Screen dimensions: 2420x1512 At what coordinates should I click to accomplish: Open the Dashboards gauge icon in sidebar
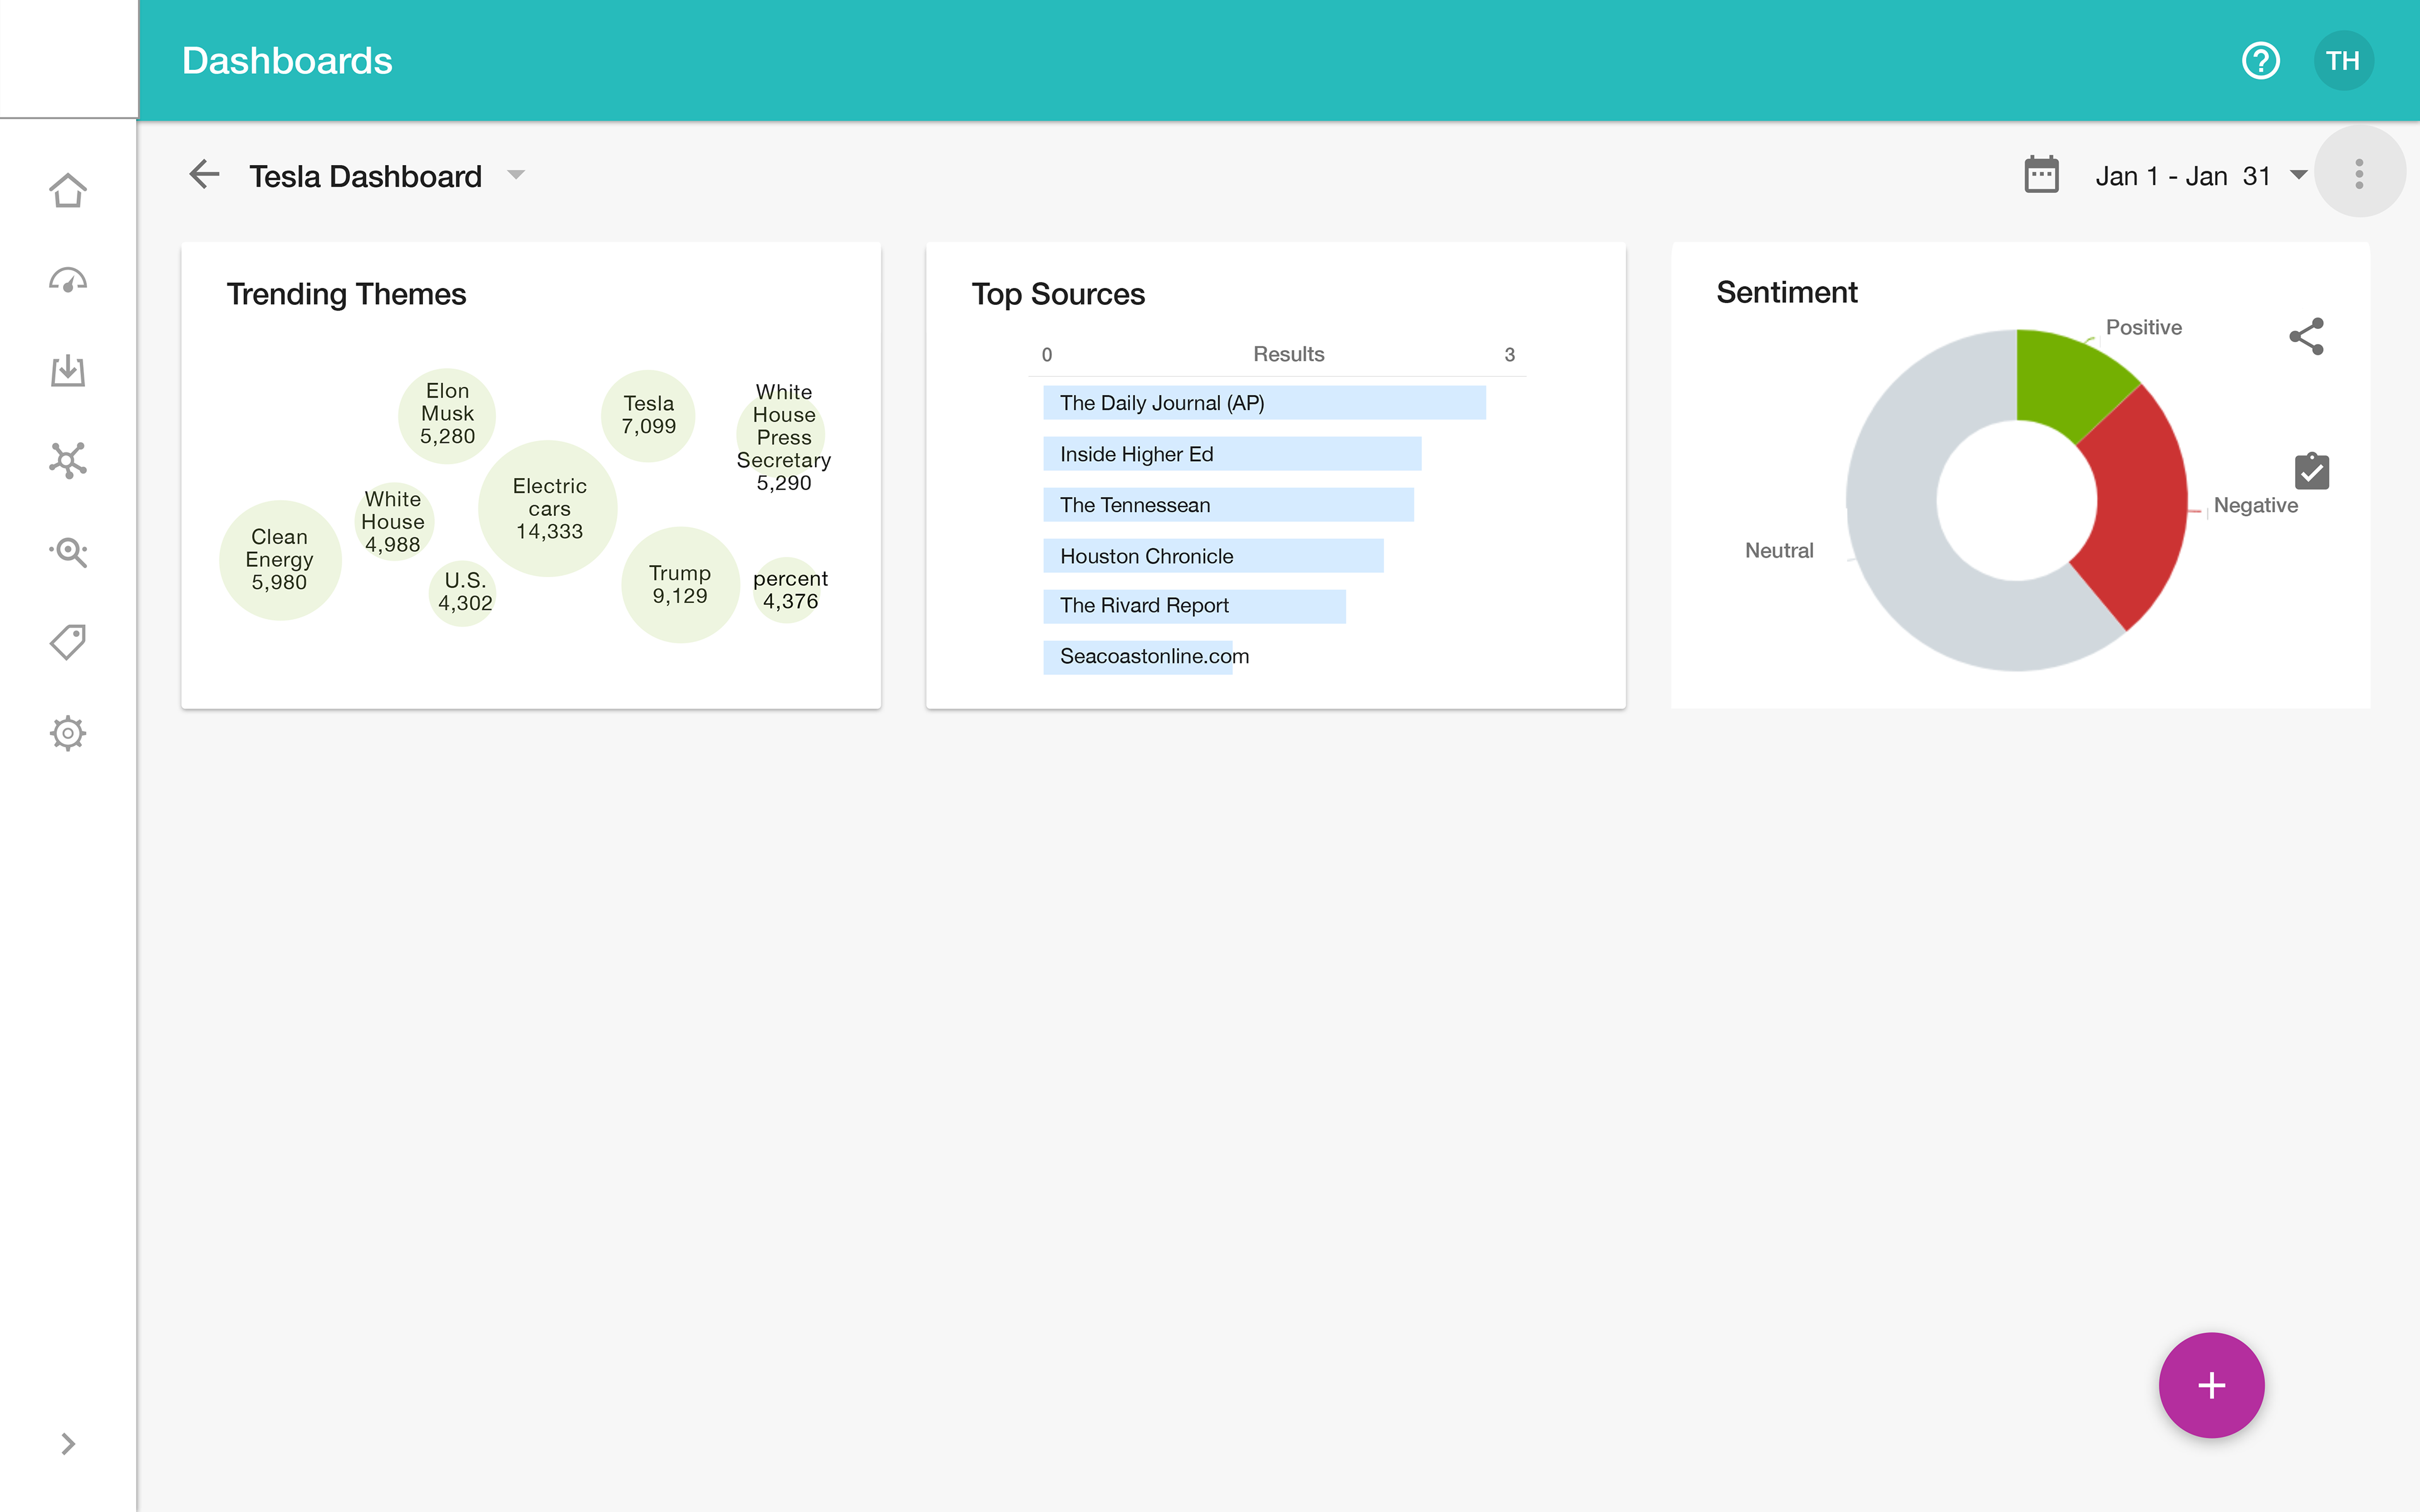coord(68,281)
